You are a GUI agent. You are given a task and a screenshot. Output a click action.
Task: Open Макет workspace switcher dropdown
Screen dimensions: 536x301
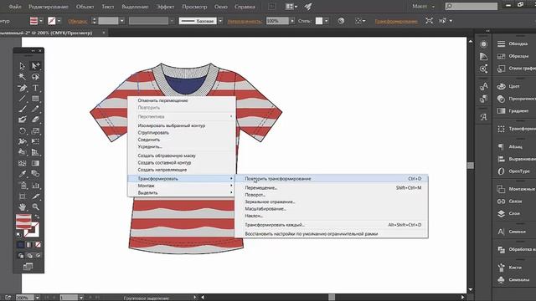(x=423, y=6)
